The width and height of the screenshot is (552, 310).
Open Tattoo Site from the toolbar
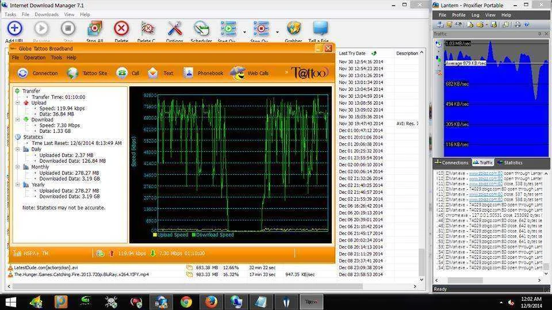(87, 73)
